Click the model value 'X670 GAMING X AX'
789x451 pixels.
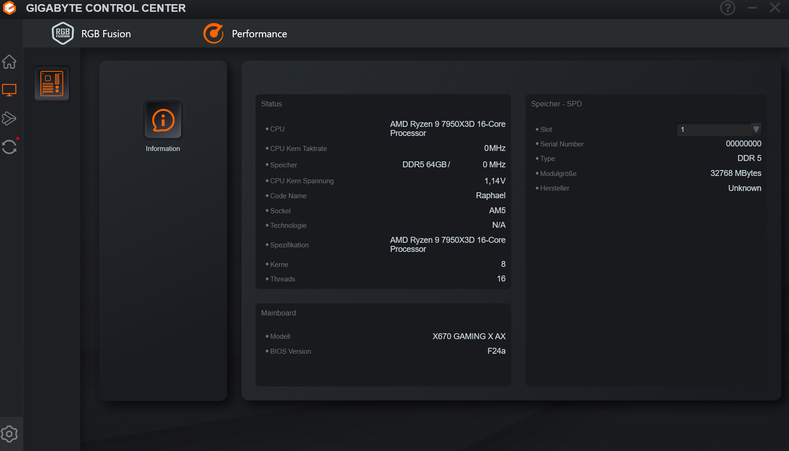click(x=469, y=336)
